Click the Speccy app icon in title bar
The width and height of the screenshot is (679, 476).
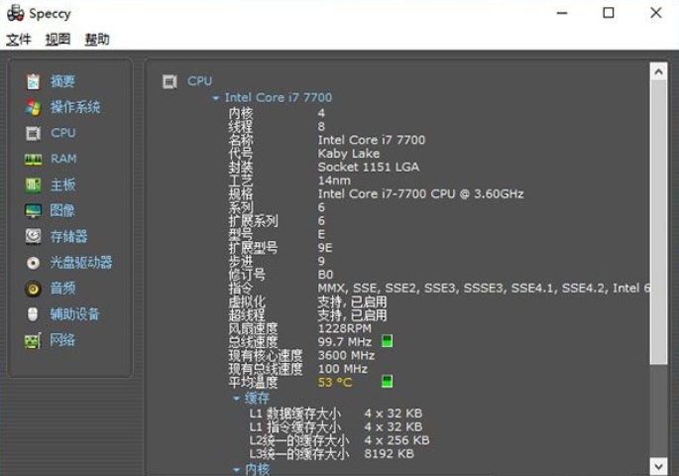pos(16,13)
